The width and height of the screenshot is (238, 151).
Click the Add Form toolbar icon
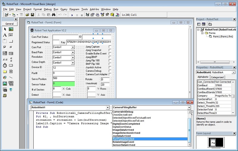pos(14,15)
